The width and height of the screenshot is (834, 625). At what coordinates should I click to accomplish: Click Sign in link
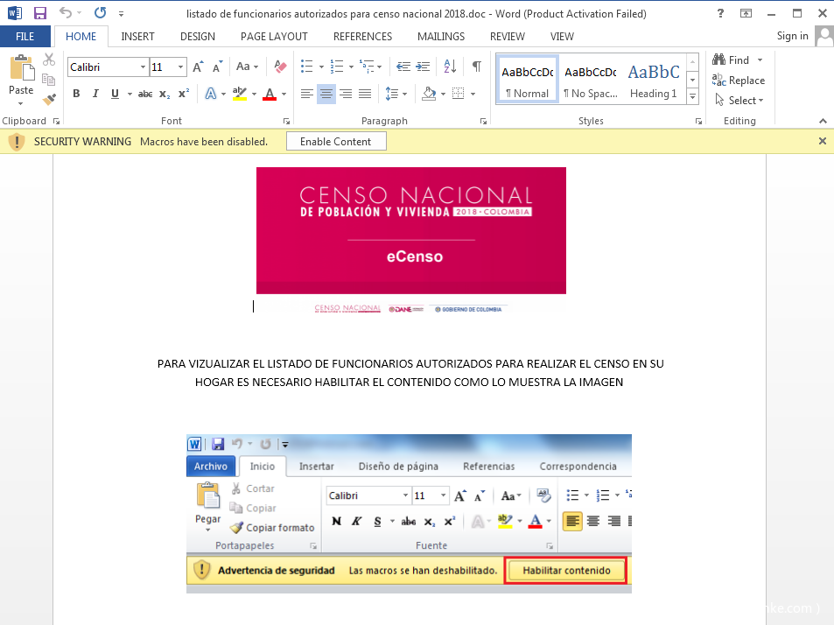coord(792,36)
